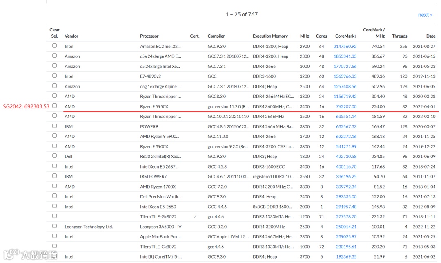The height and width of the screenshot is (263, 441).
Task: Sort by Compiler column header
Action: click(x=216, y=36)
